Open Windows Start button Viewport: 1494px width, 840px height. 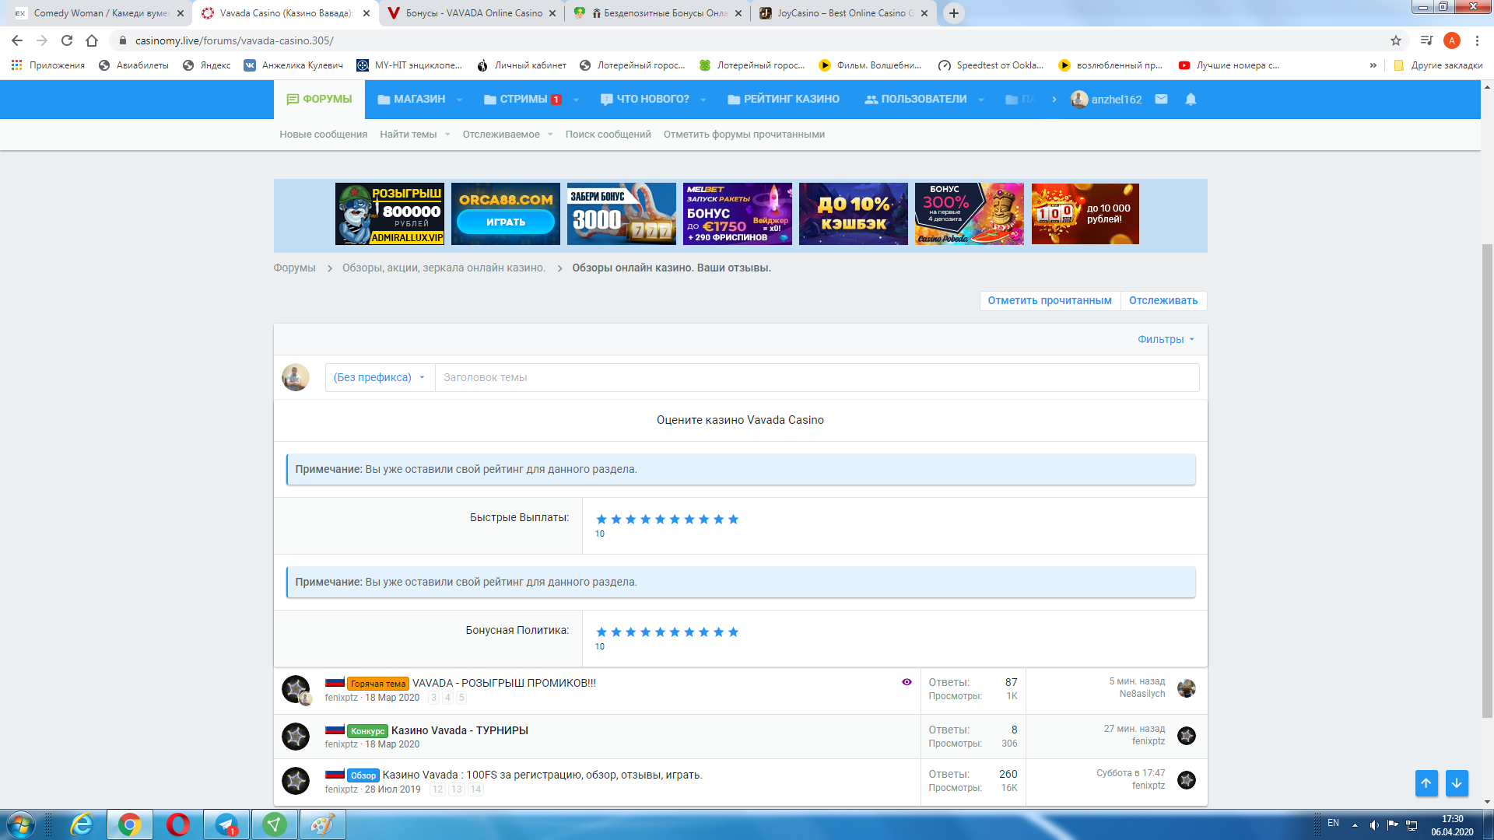pyautogui.click(x=21, y=824)
